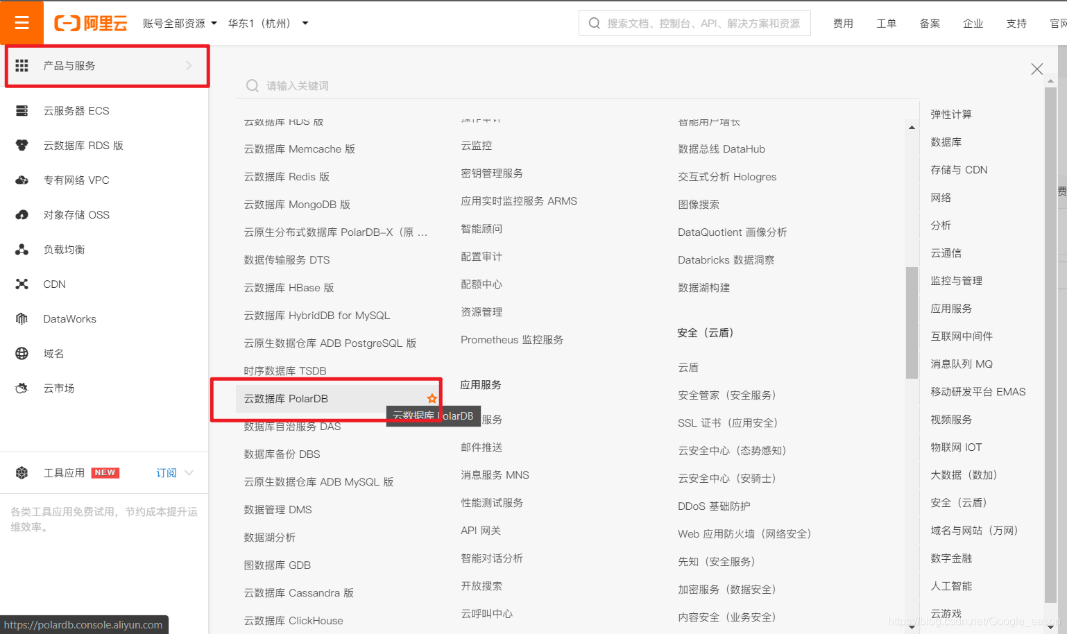The image size is (1067, 634).
Task: Expand the 产品与服务 chevron arrow
Action: point(189,65)
